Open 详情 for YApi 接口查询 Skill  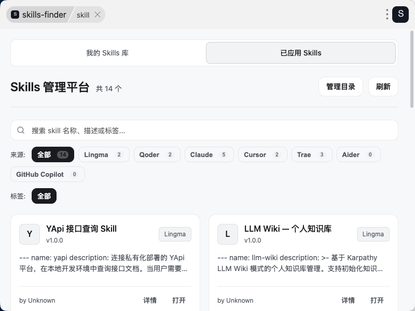click(x=150, y=300)
